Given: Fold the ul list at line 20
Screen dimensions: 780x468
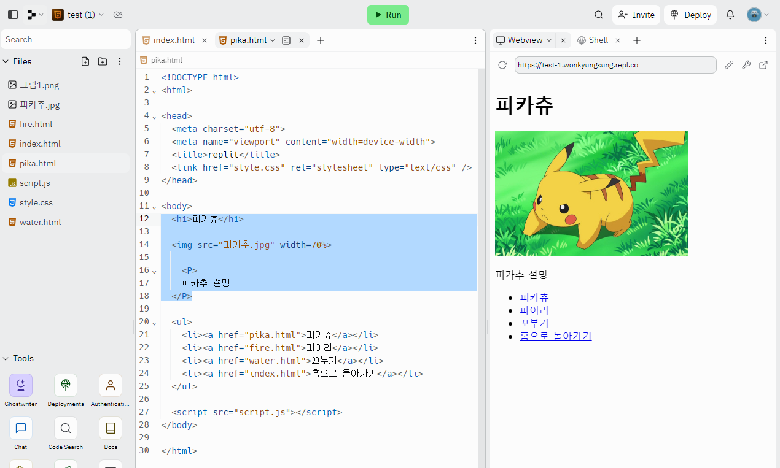Looking at the screenshot, I should (154, 323).
